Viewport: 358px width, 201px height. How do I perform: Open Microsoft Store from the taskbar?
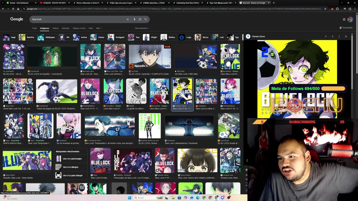pos(179,198)
